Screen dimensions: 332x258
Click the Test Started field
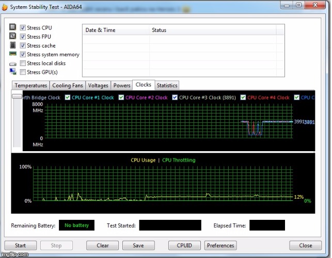tap(170, 225)
